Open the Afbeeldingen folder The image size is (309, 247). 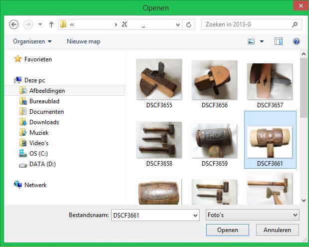(x=47, y=91)
